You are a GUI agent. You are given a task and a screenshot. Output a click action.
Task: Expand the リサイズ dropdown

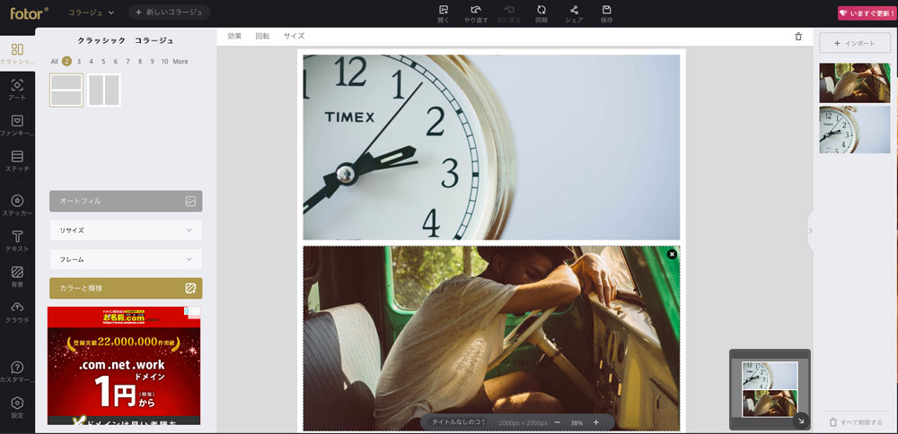tap(126, 230)
